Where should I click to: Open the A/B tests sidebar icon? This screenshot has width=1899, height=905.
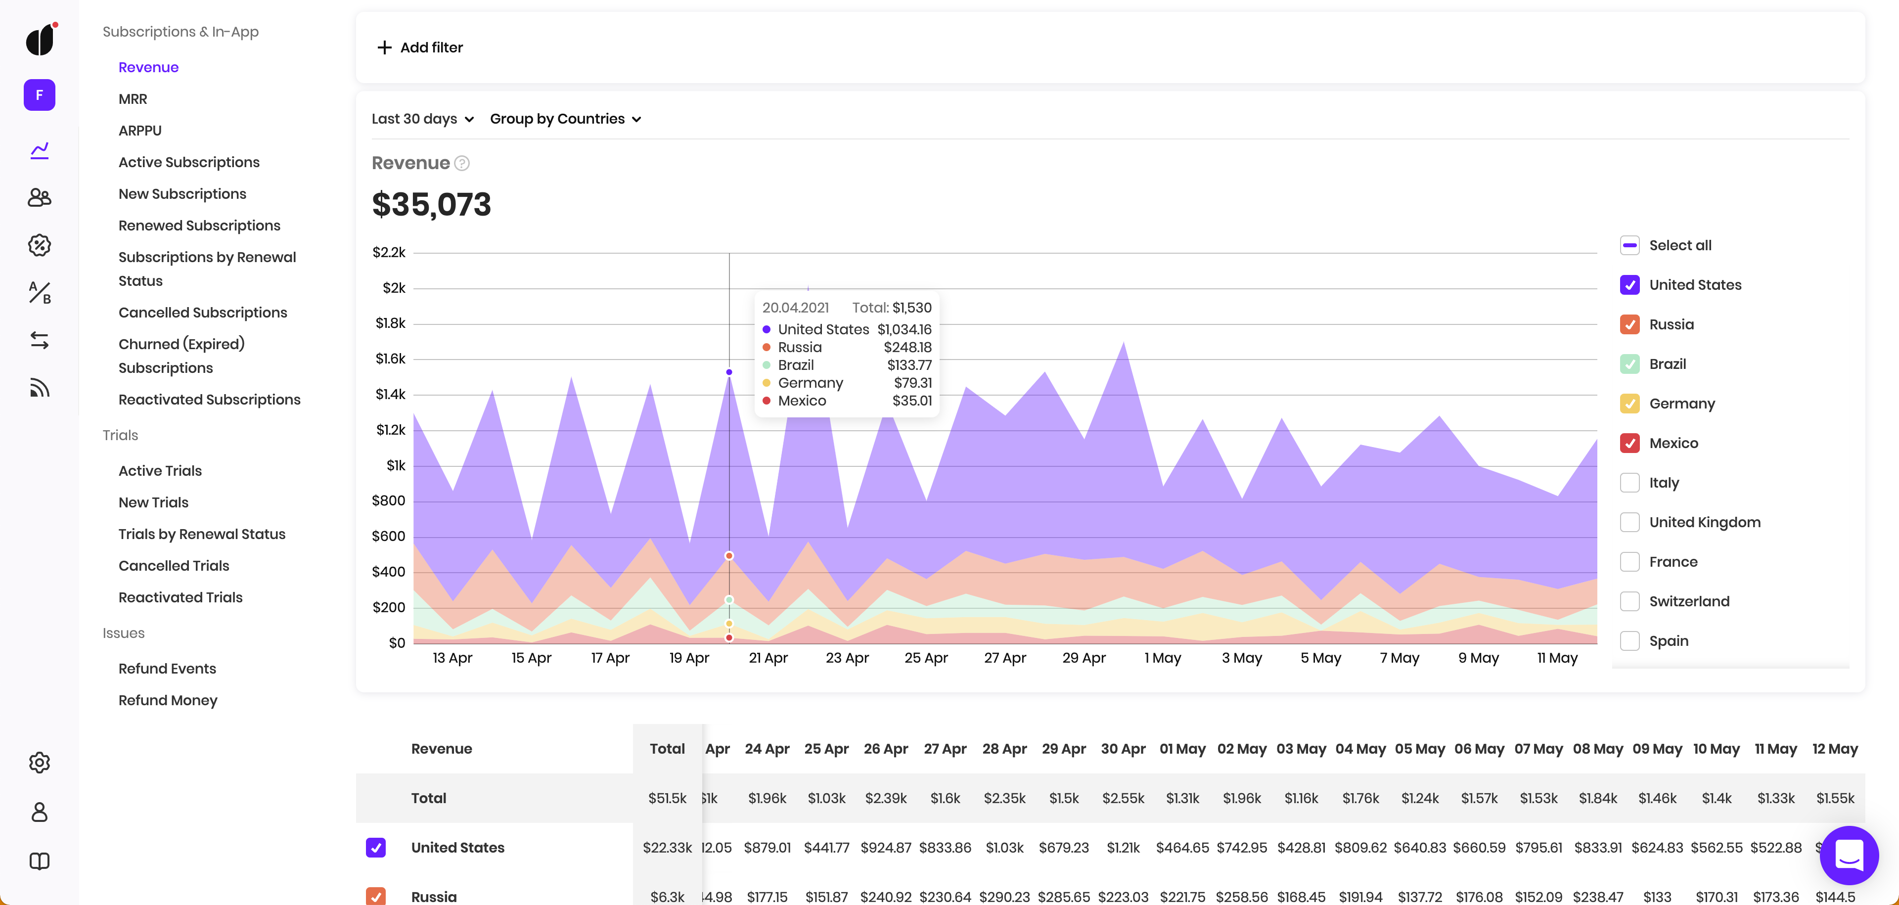(x=40, y=293)
